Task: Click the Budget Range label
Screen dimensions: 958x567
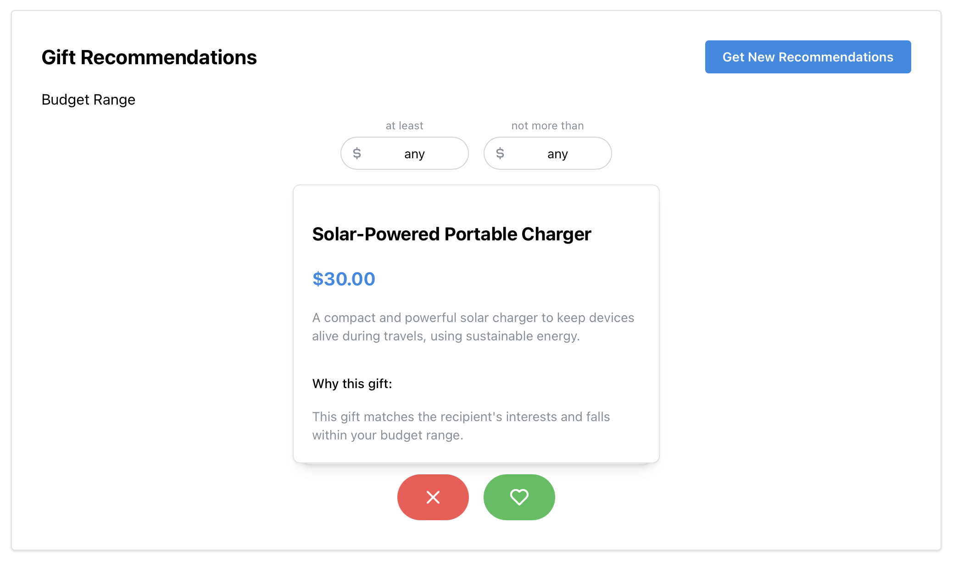Action: click(88, 100)
